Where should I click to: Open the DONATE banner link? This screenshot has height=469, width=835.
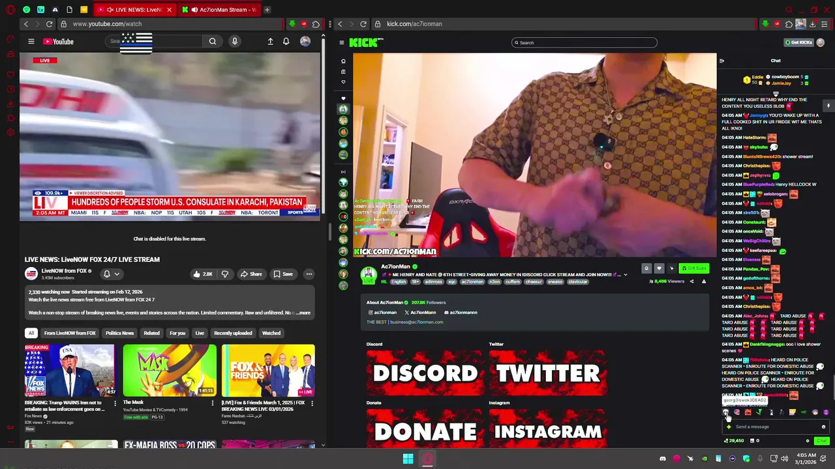[425, 429]
